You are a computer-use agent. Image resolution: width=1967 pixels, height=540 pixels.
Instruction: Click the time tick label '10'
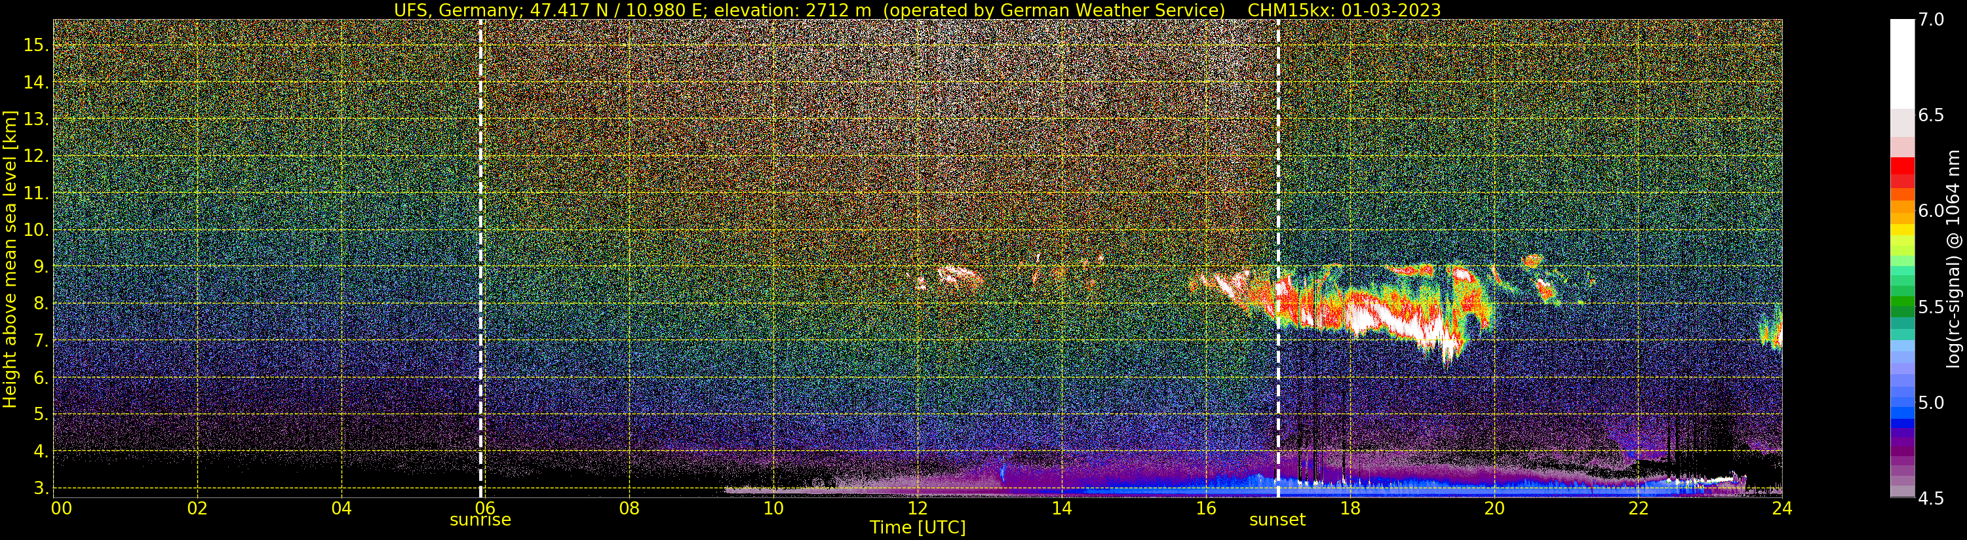[x=773, y=508]
